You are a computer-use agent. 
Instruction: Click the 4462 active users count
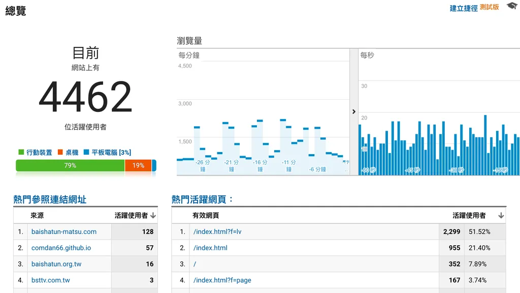(85, 97)
